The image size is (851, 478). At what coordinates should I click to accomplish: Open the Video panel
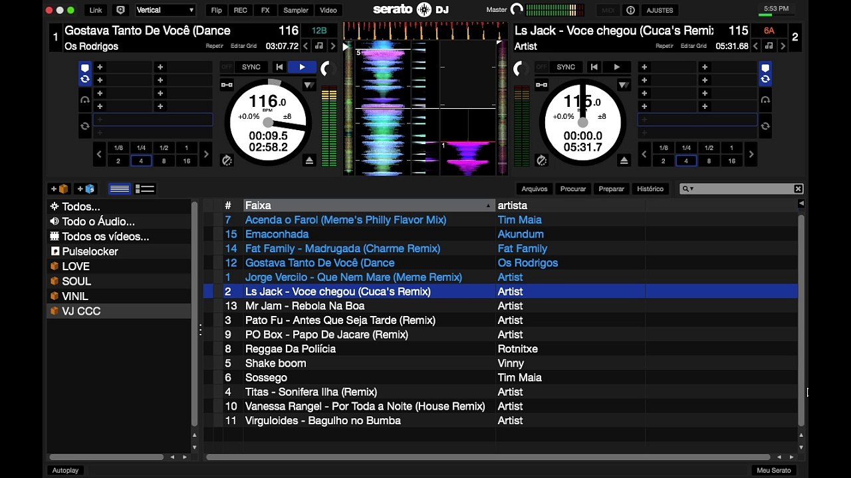[x=328, y=10]
